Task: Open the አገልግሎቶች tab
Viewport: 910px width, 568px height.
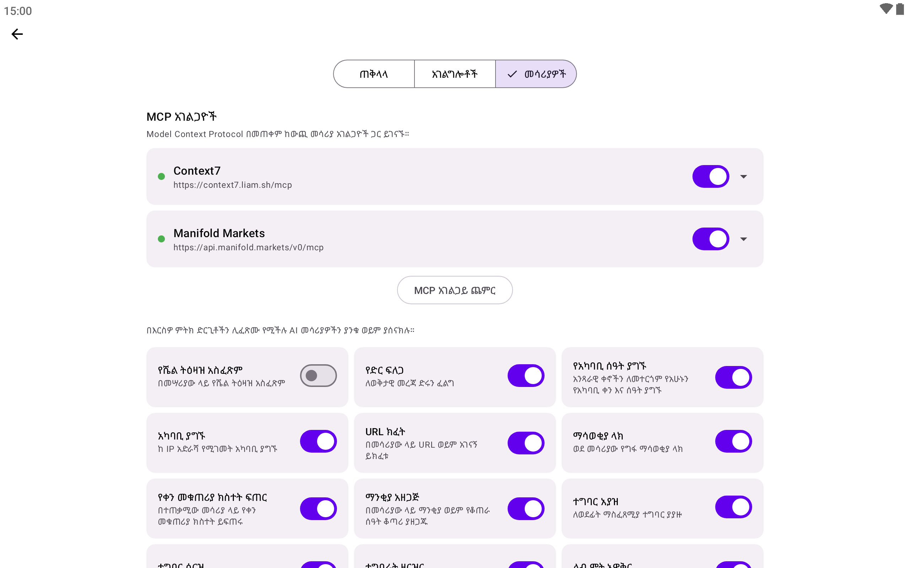Action: click(455, 74)
